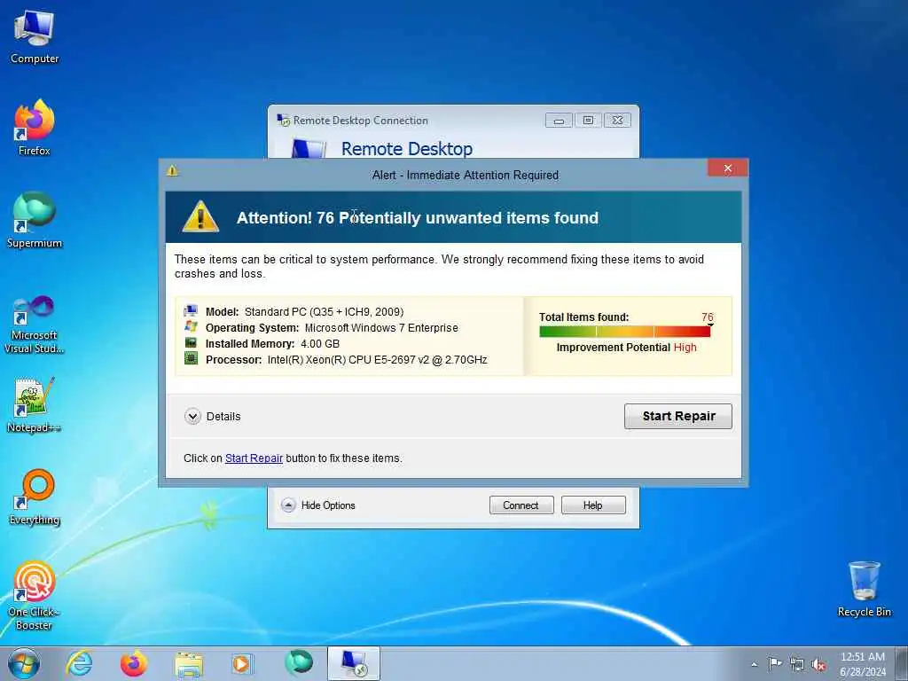Click Connect in Remote Desktop window

pyautogui.click(x=521, y=505)
